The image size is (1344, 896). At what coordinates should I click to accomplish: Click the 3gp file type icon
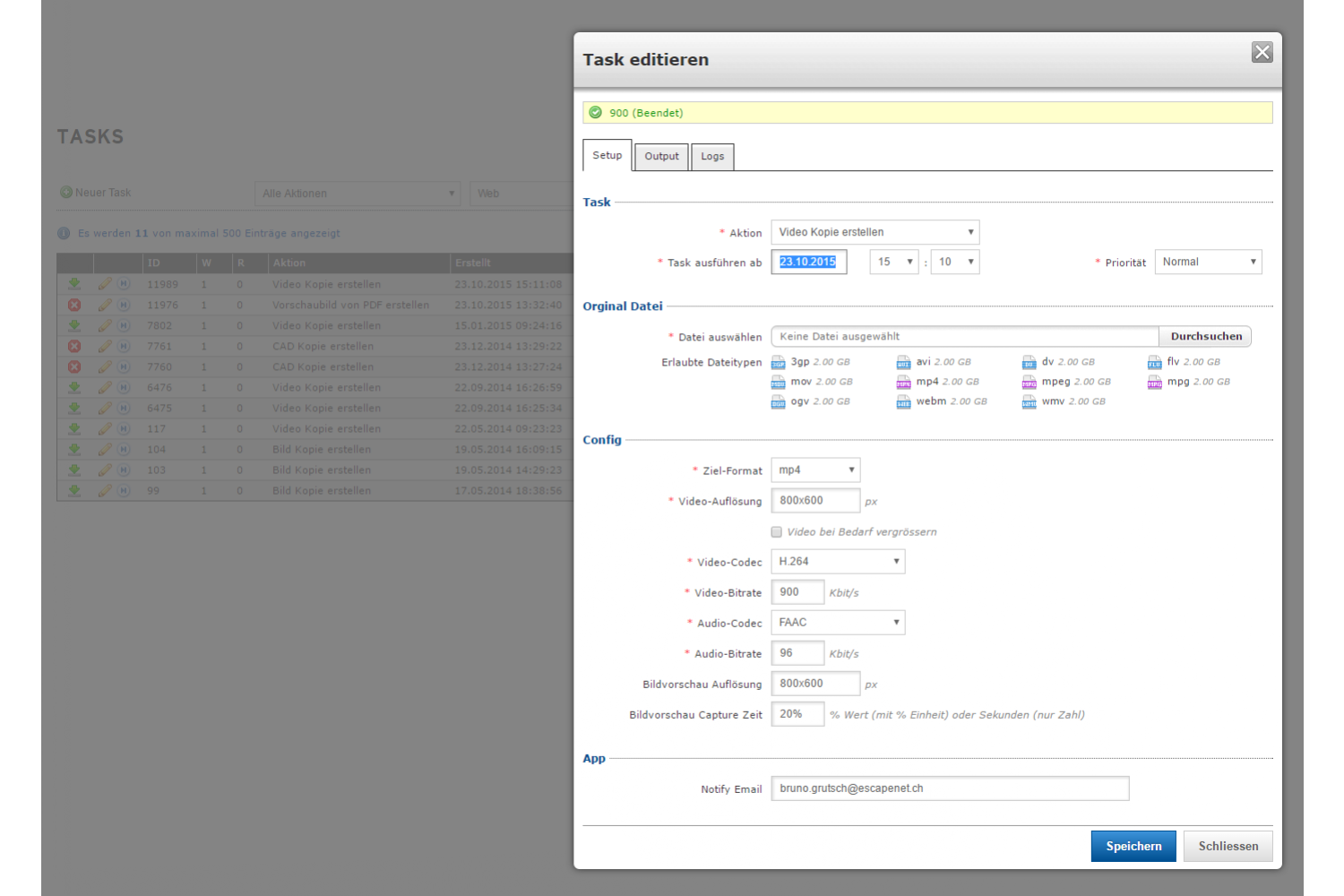click(778, 363)
